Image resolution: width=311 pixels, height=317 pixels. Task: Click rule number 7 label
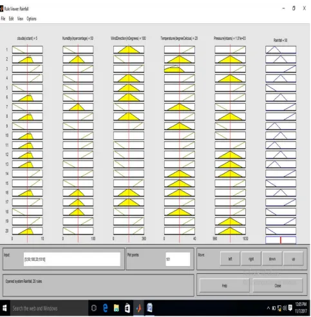pos(7,107)
